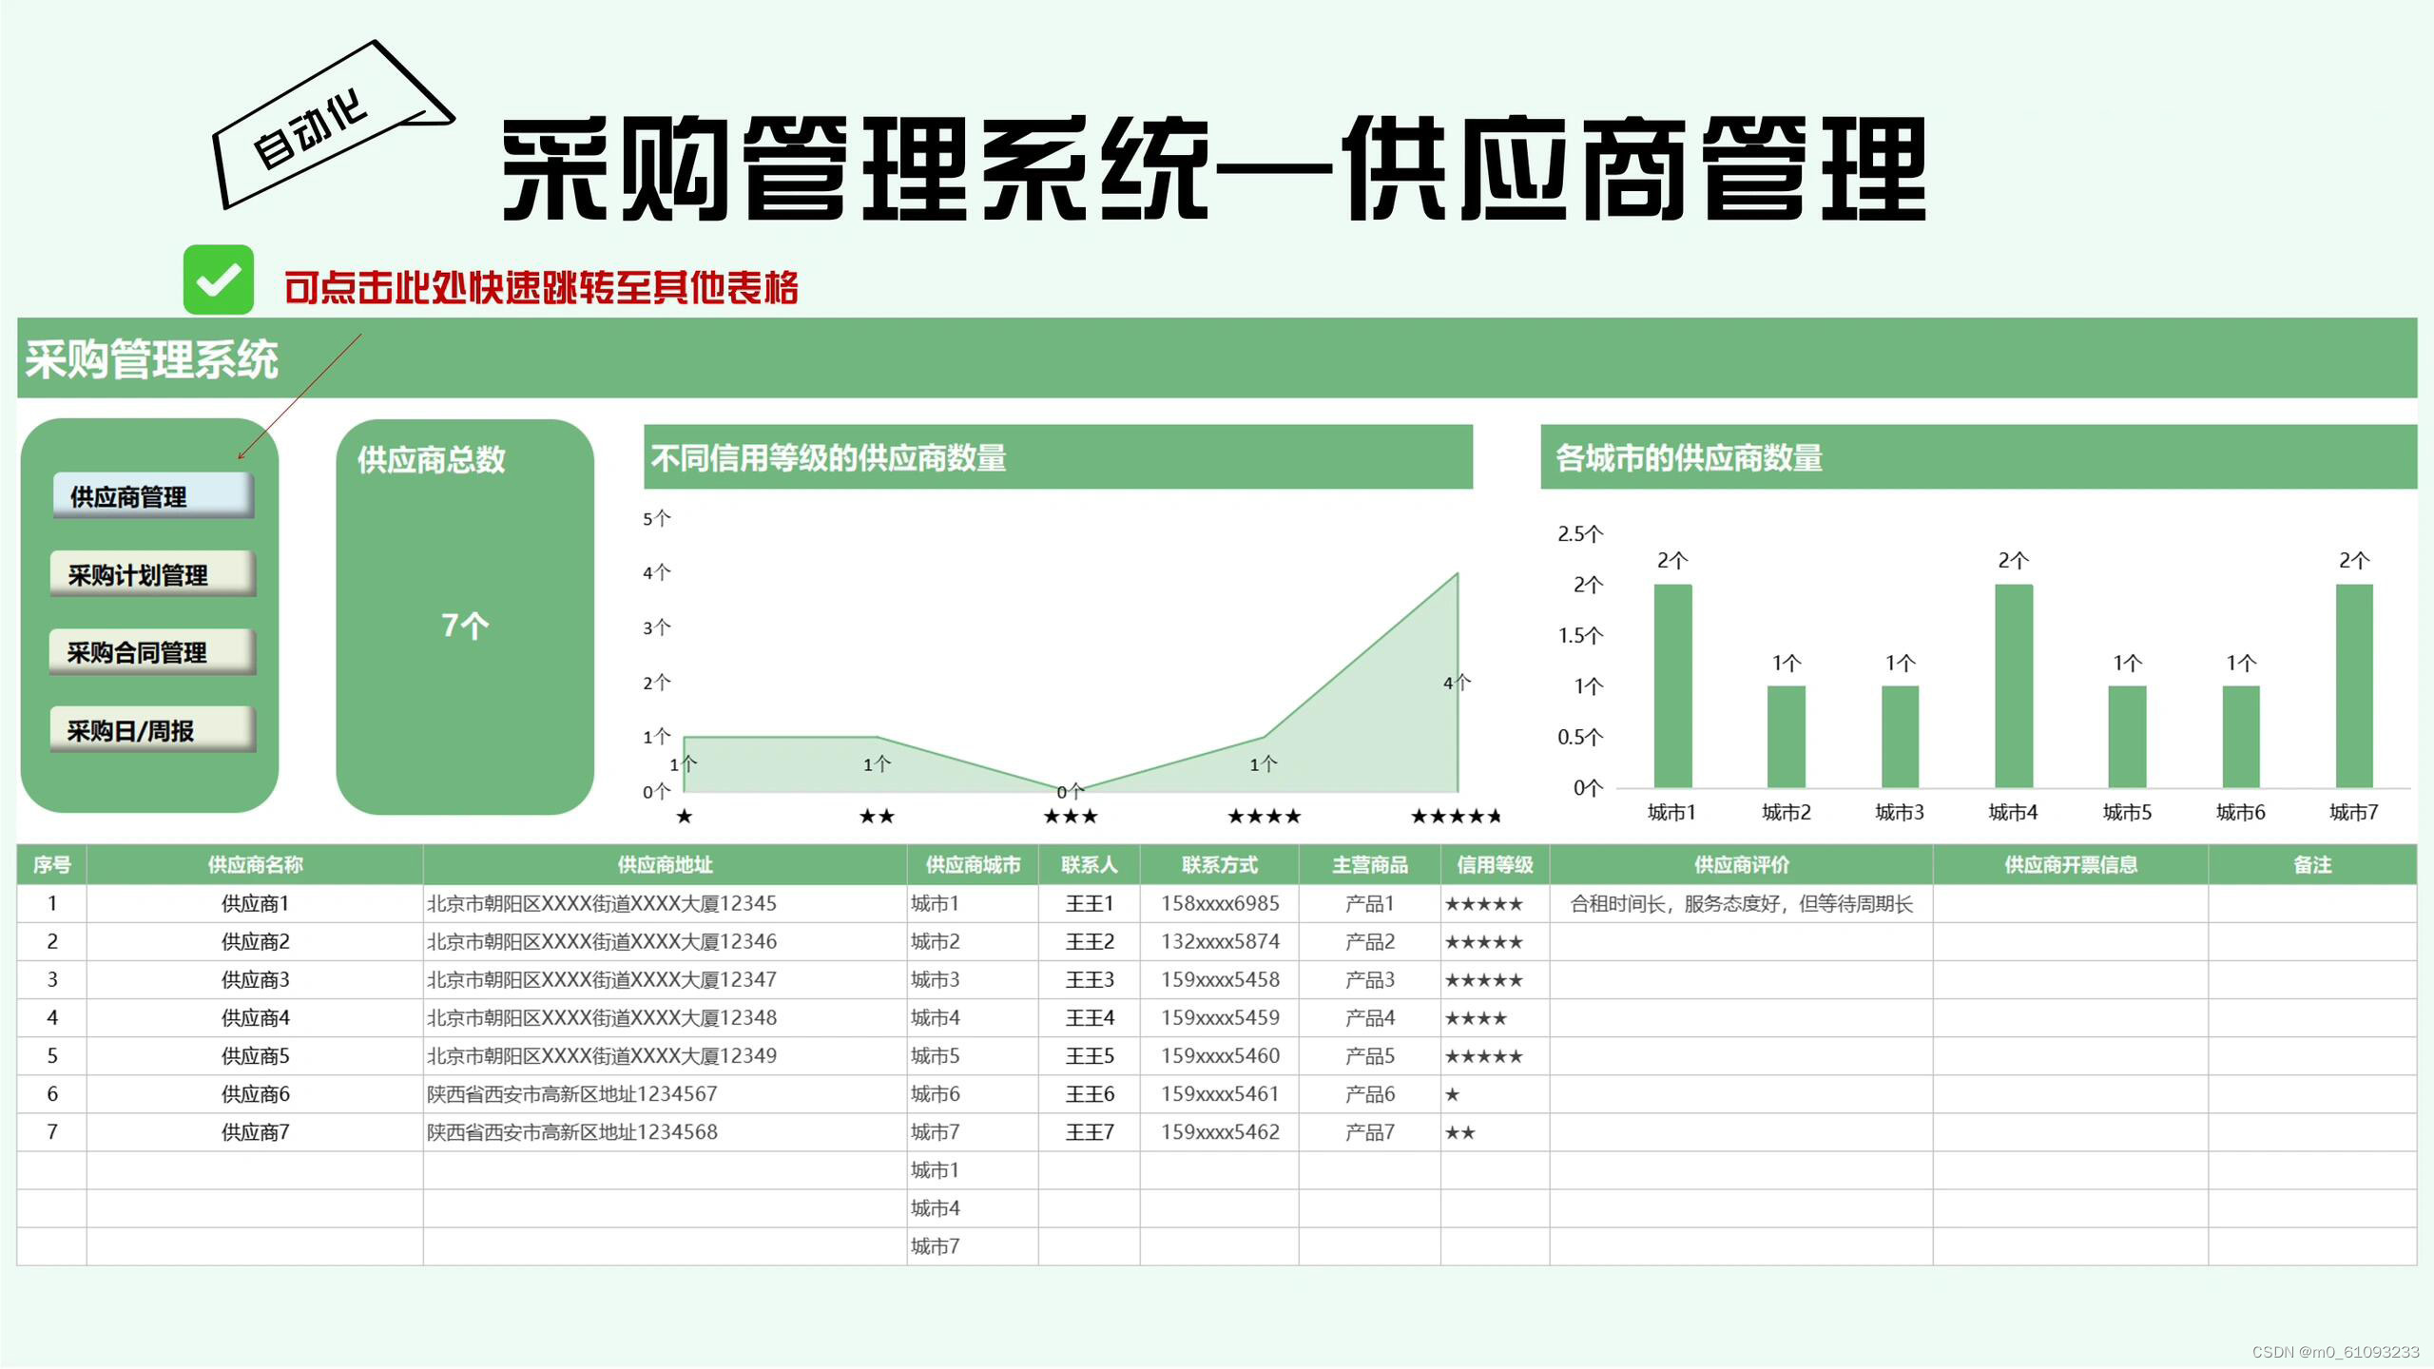
Task: Click the 不同信用等级的供应商数量 chart title
Action: [x=829, y=458]
